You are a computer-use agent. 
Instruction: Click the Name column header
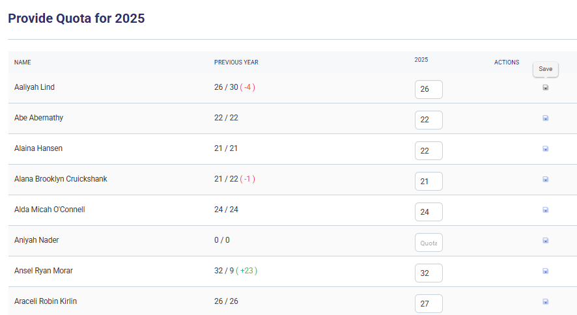click(x=23, y=62)
